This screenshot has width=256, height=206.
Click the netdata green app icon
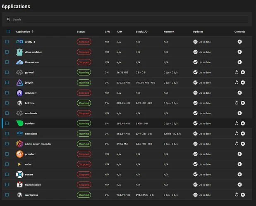[x=20, y=123]
